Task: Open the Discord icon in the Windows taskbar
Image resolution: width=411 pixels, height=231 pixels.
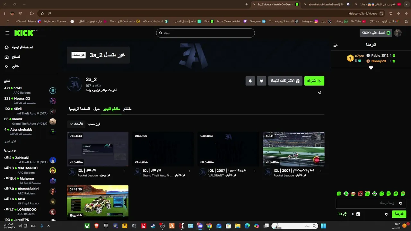Action: click(x=200, y=226)
